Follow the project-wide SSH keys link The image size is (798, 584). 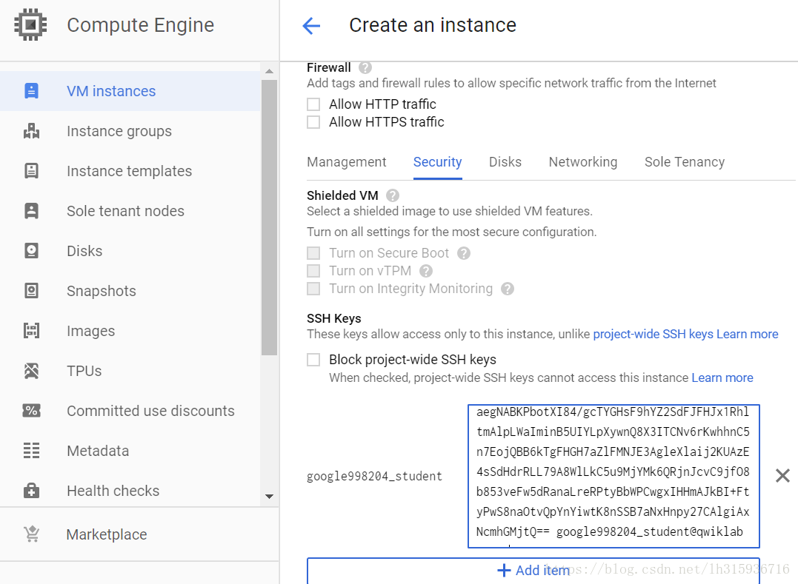coord(653,334)
